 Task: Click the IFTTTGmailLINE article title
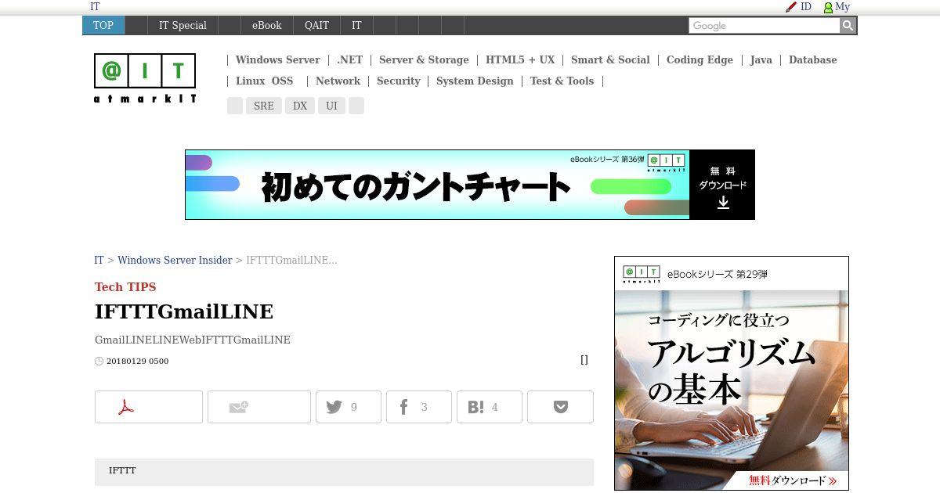184,311
